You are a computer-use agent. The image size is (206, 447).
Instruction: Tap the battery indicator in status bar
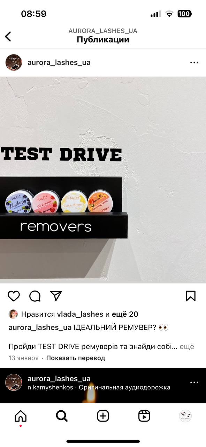click(x=184, y=14)
